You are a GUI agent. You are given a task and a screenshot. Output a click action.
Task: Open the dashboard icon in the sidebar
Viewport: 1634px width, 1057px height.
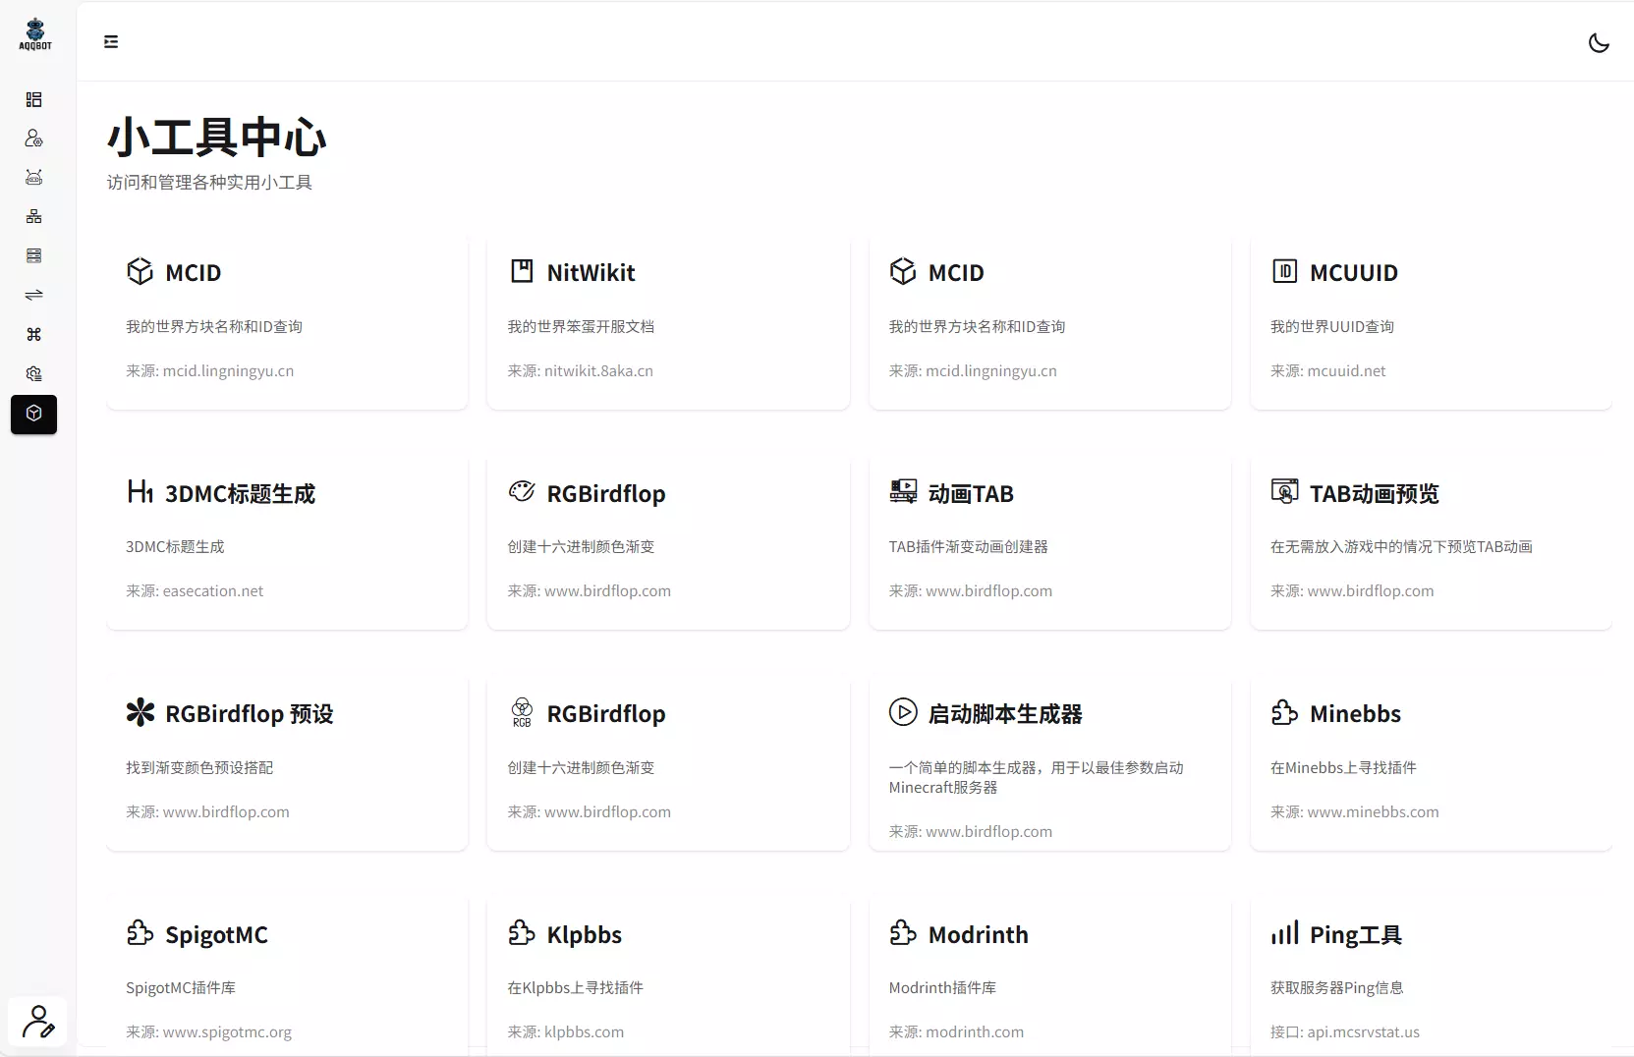coord(33,99)
